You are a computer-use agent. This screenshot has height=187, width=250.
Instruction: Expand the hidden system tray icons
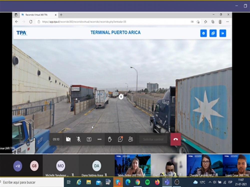(210, 182)
